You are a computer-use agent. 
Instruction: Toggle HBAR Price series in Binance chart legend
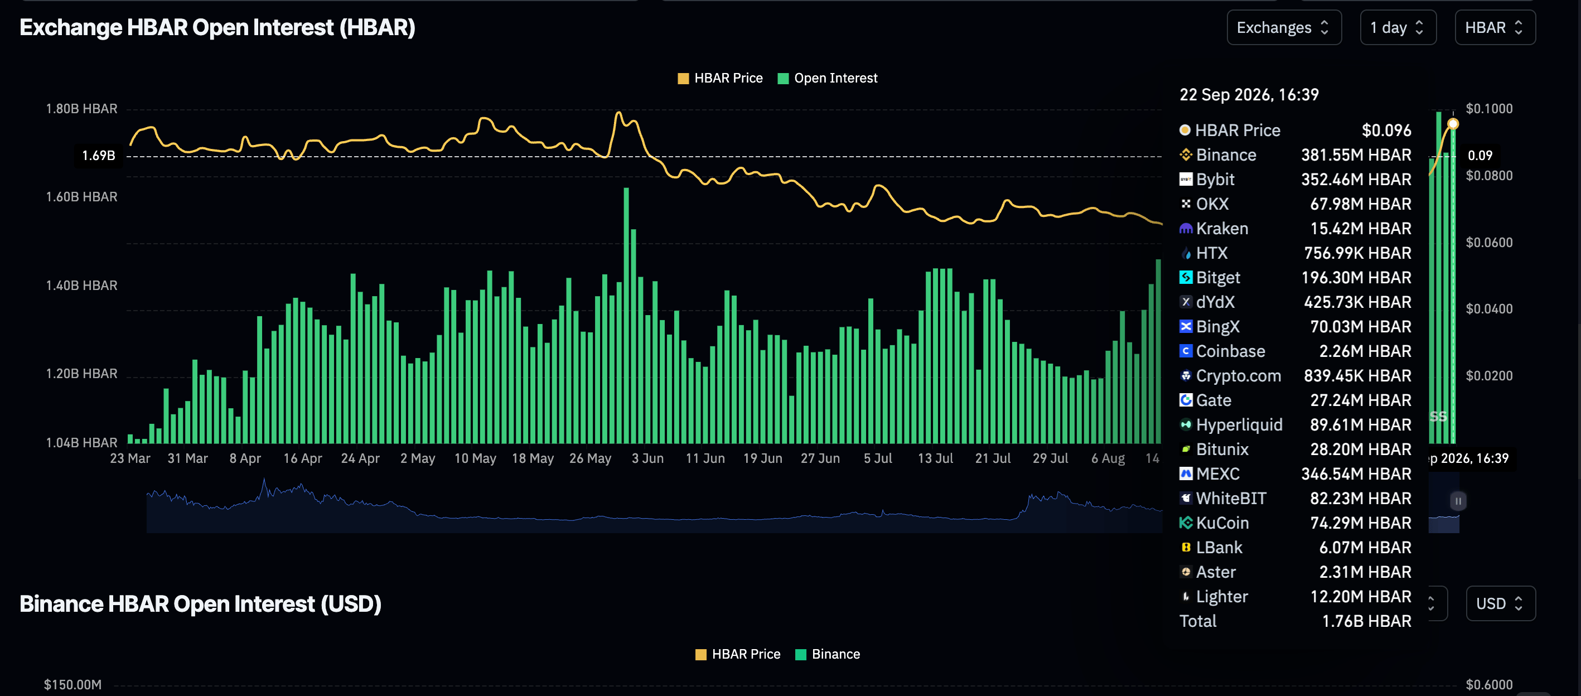[738, 654]
